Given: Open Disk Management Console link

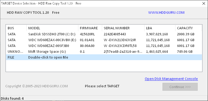Looking at the screenshot, I should click(171, 79).
